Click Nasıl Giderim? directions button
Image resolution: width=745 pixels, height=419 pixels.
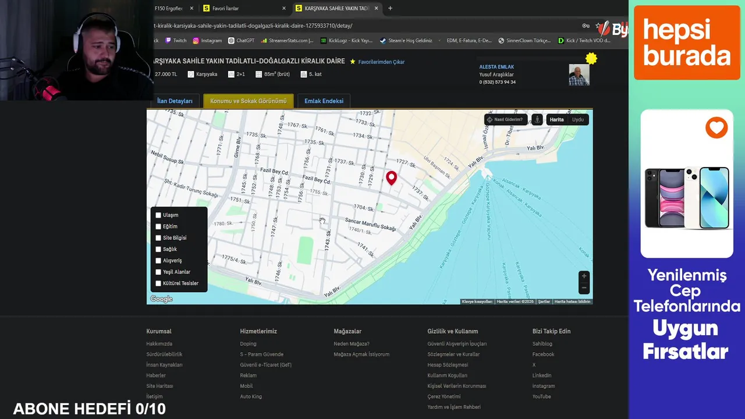[x=506, y=119]
